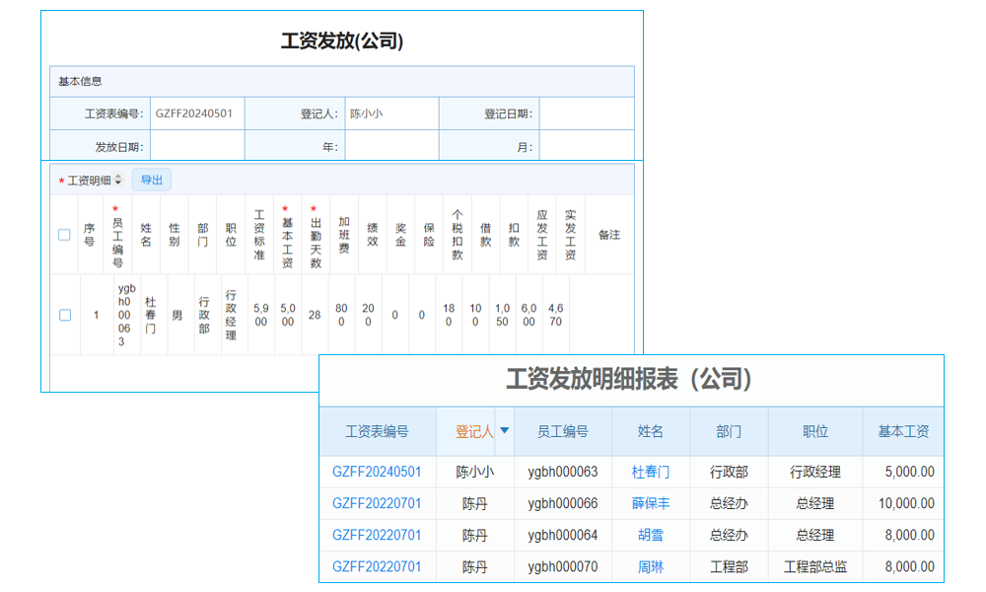This screenshot has height=592, width=986.
Task: Click the 发放日期 input field
Action: [x=197, y=144]
